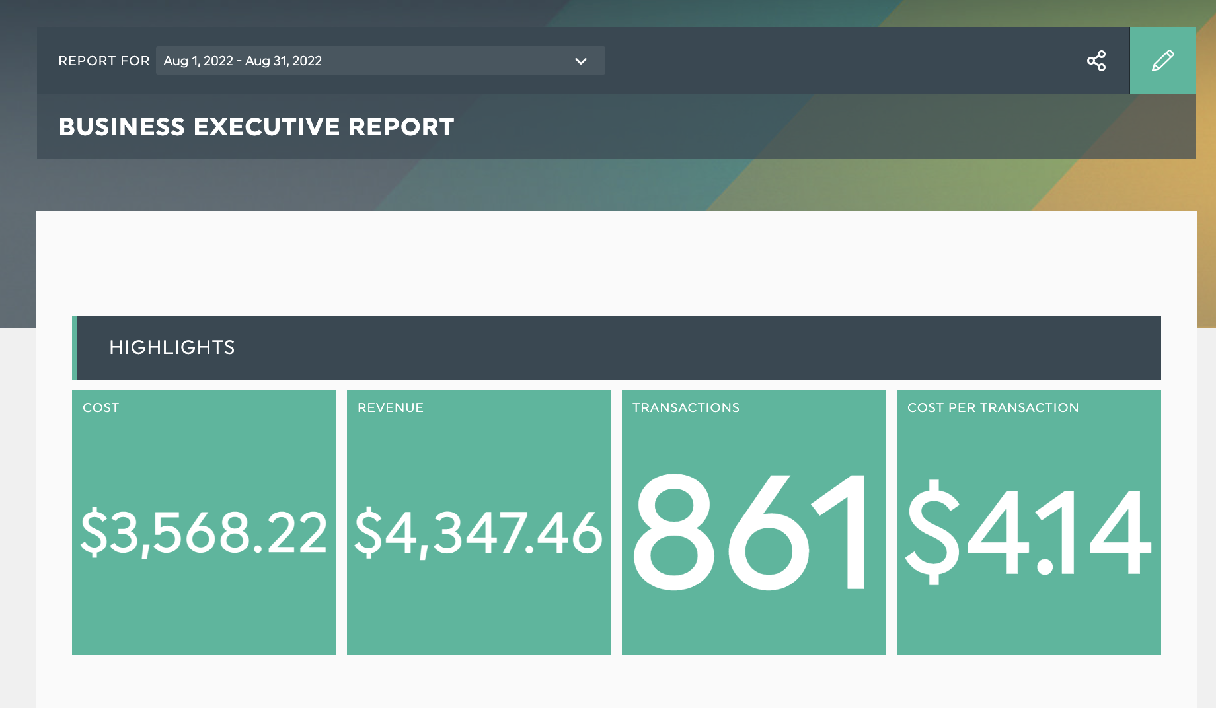Screen dimensions: 1216x708
Task: Select the 861 transactions value
Action: click(x=752, y=532)
